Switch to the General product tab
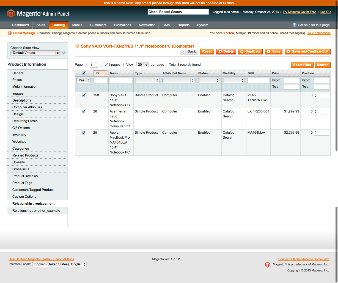338x283 pixels. [x=38, y=73]
